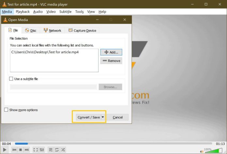Click Remove to delete selected file
227x154 pixels.
click(x=111, y=61)
